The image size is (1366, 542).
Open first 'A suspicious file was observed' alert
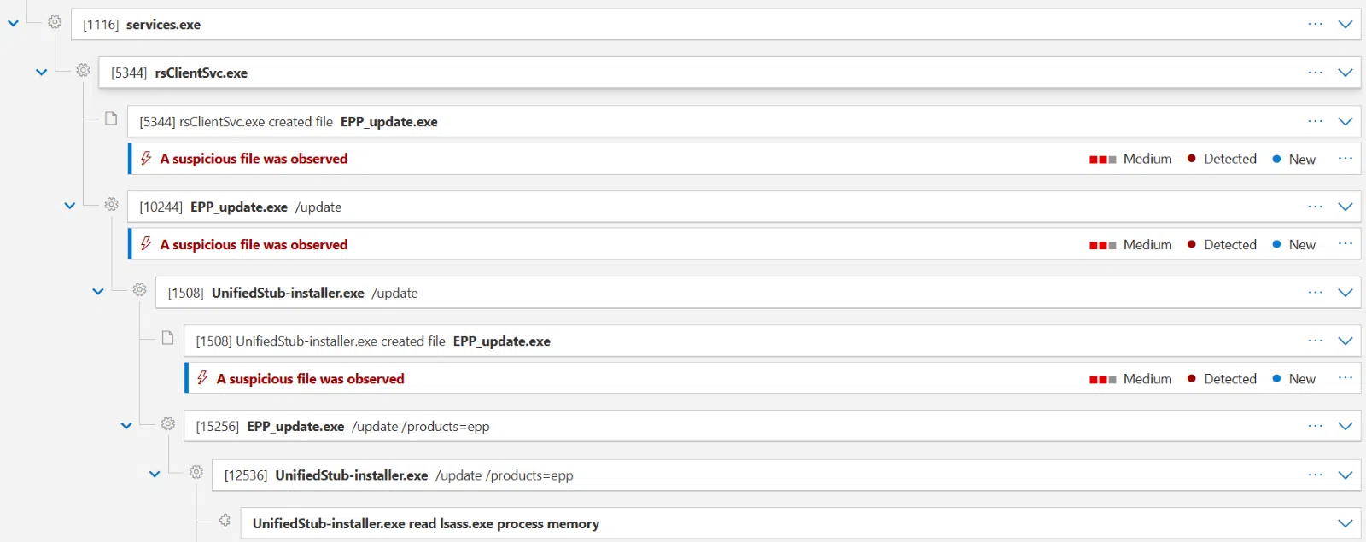point(254,159)
